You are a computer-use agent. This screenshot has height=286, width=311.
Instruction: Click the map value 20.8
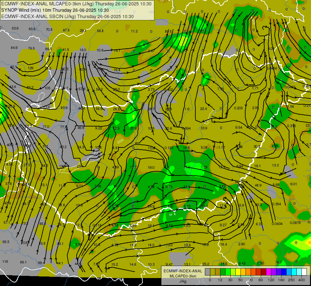(x=133, y=129)
